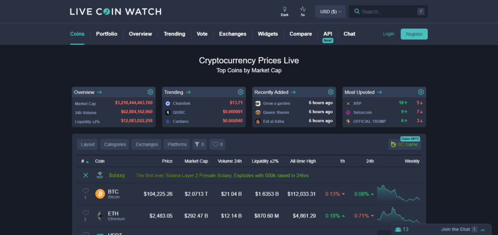View Bitcoin weekly price chart
This screenshot has height=235, width=498.
(398, 194)
